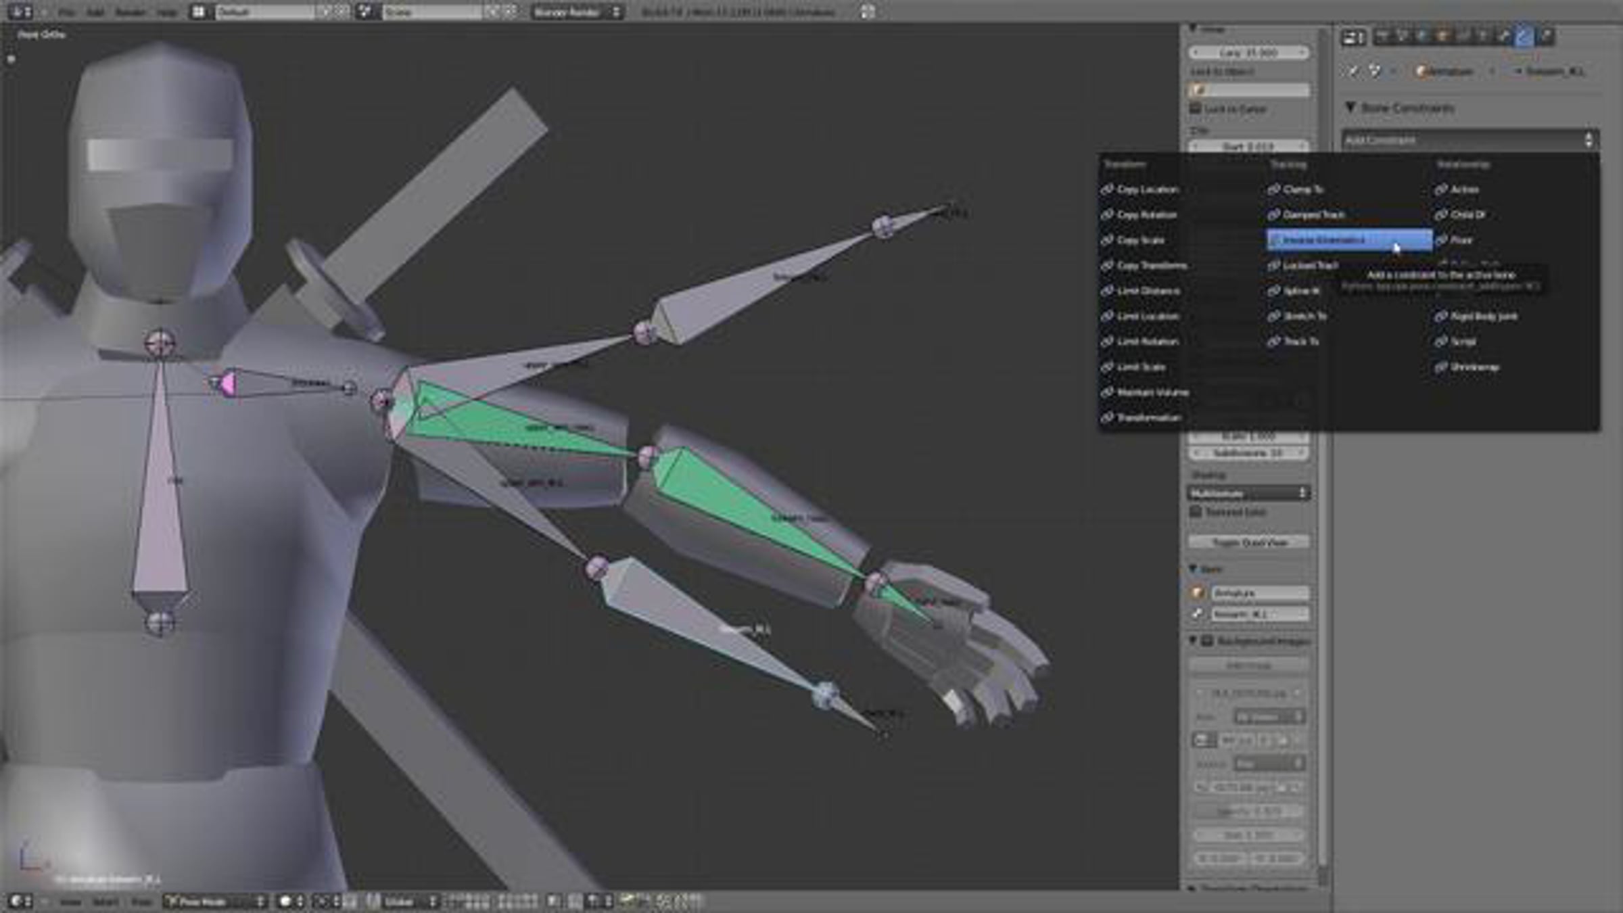
Task: Open the Add menu in top bar
Action: coord(95,12)
